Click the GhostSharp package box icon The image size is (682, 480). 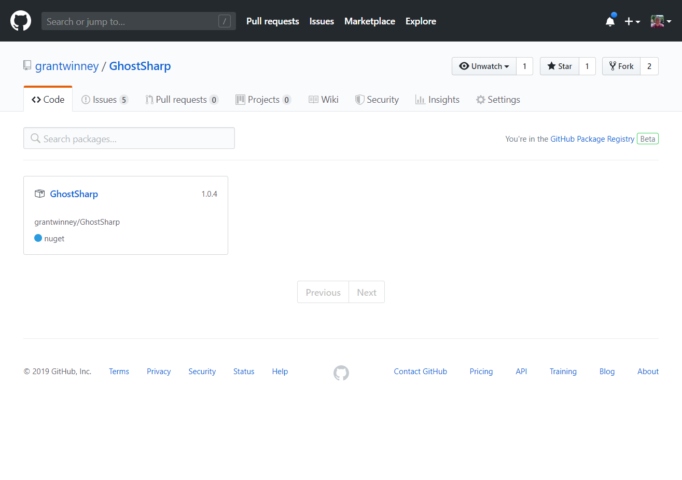pyautogui.click(x=39, y=194)
